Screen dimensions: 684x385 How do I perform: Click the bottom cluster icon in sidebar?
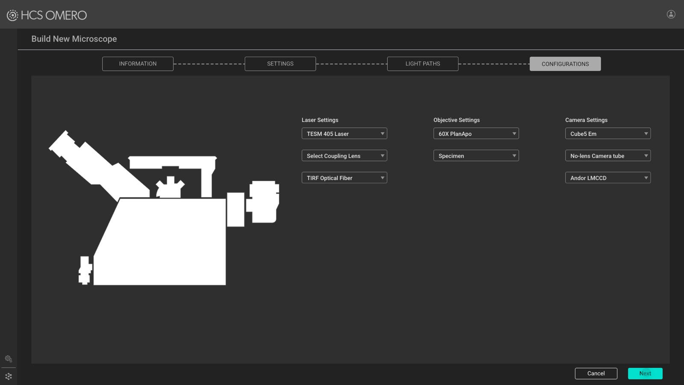(x=9, y=376)
